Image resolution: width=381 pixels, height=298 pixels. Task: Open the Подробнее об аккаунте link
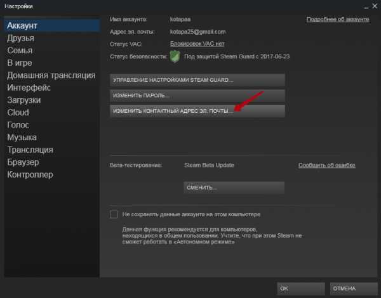tap(338, 19)
